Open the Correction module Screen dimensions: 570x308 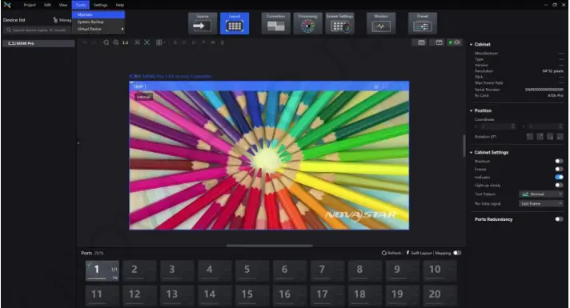(276, 23)
